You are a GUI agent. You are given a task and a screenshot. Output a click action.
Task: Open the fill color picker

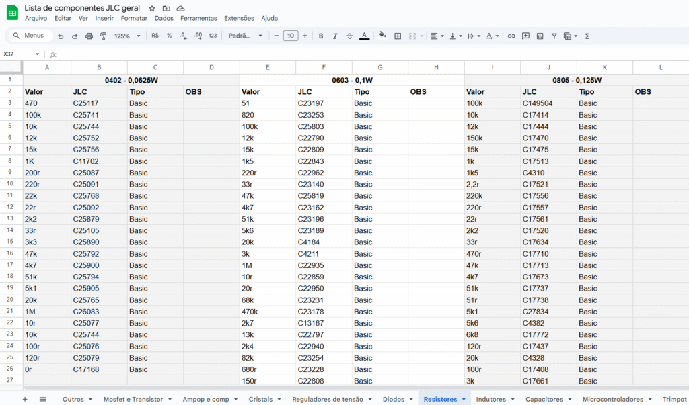click(x=383, y=36)
